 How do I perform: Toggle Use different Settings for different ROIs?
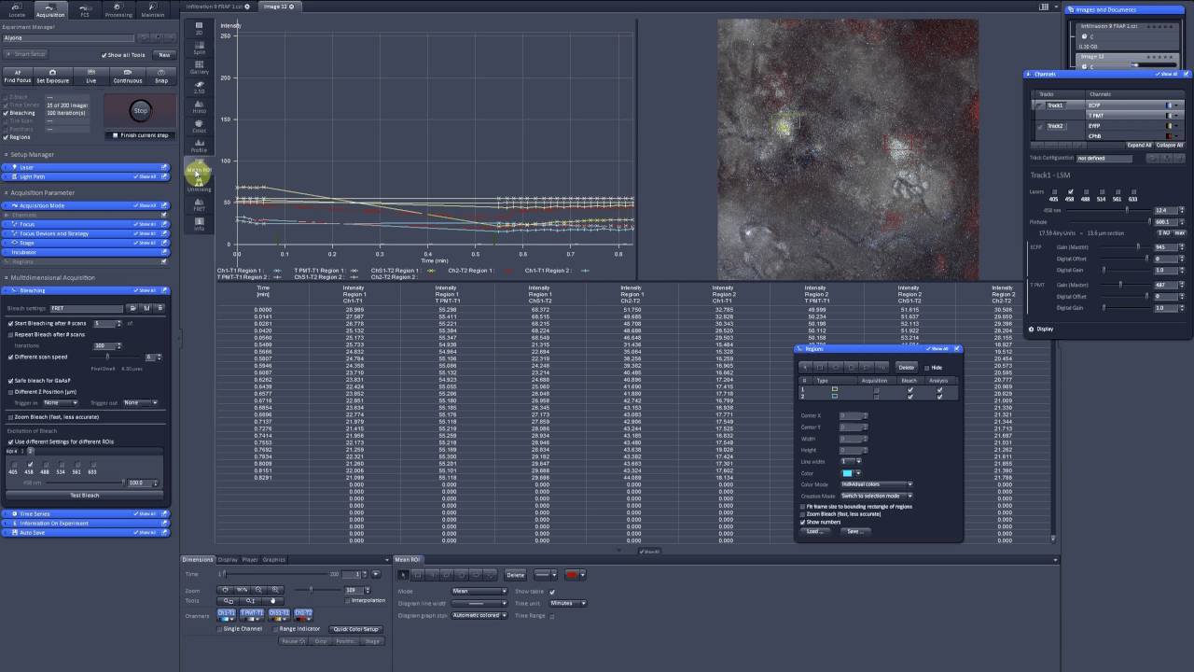(x=9, y=441)
